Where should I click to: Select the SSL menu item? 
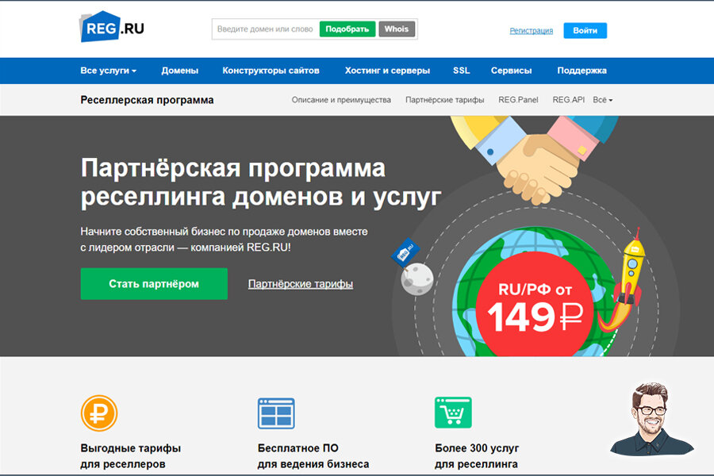pyautogui.click(x=461, y=71)
